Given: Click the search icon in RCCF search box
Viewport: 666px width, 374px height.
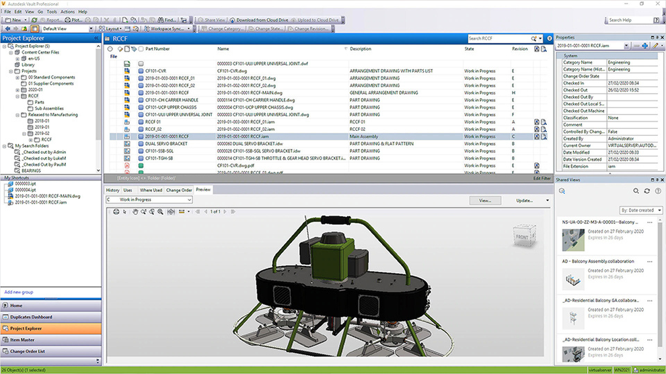Looking at the screenshot, I should [534, 38].
